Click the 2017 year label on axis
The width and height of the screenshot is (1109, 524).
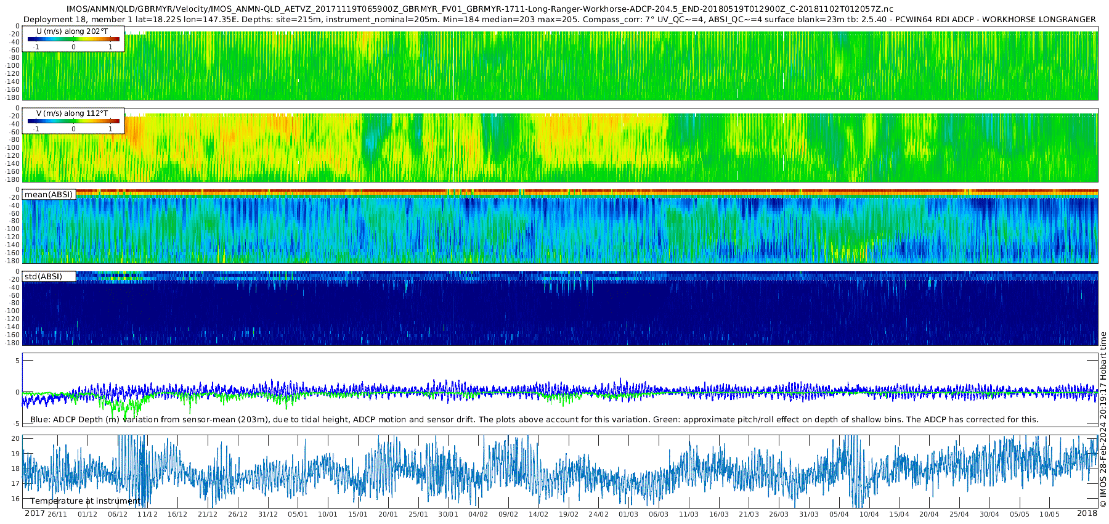tap(35, 514)
